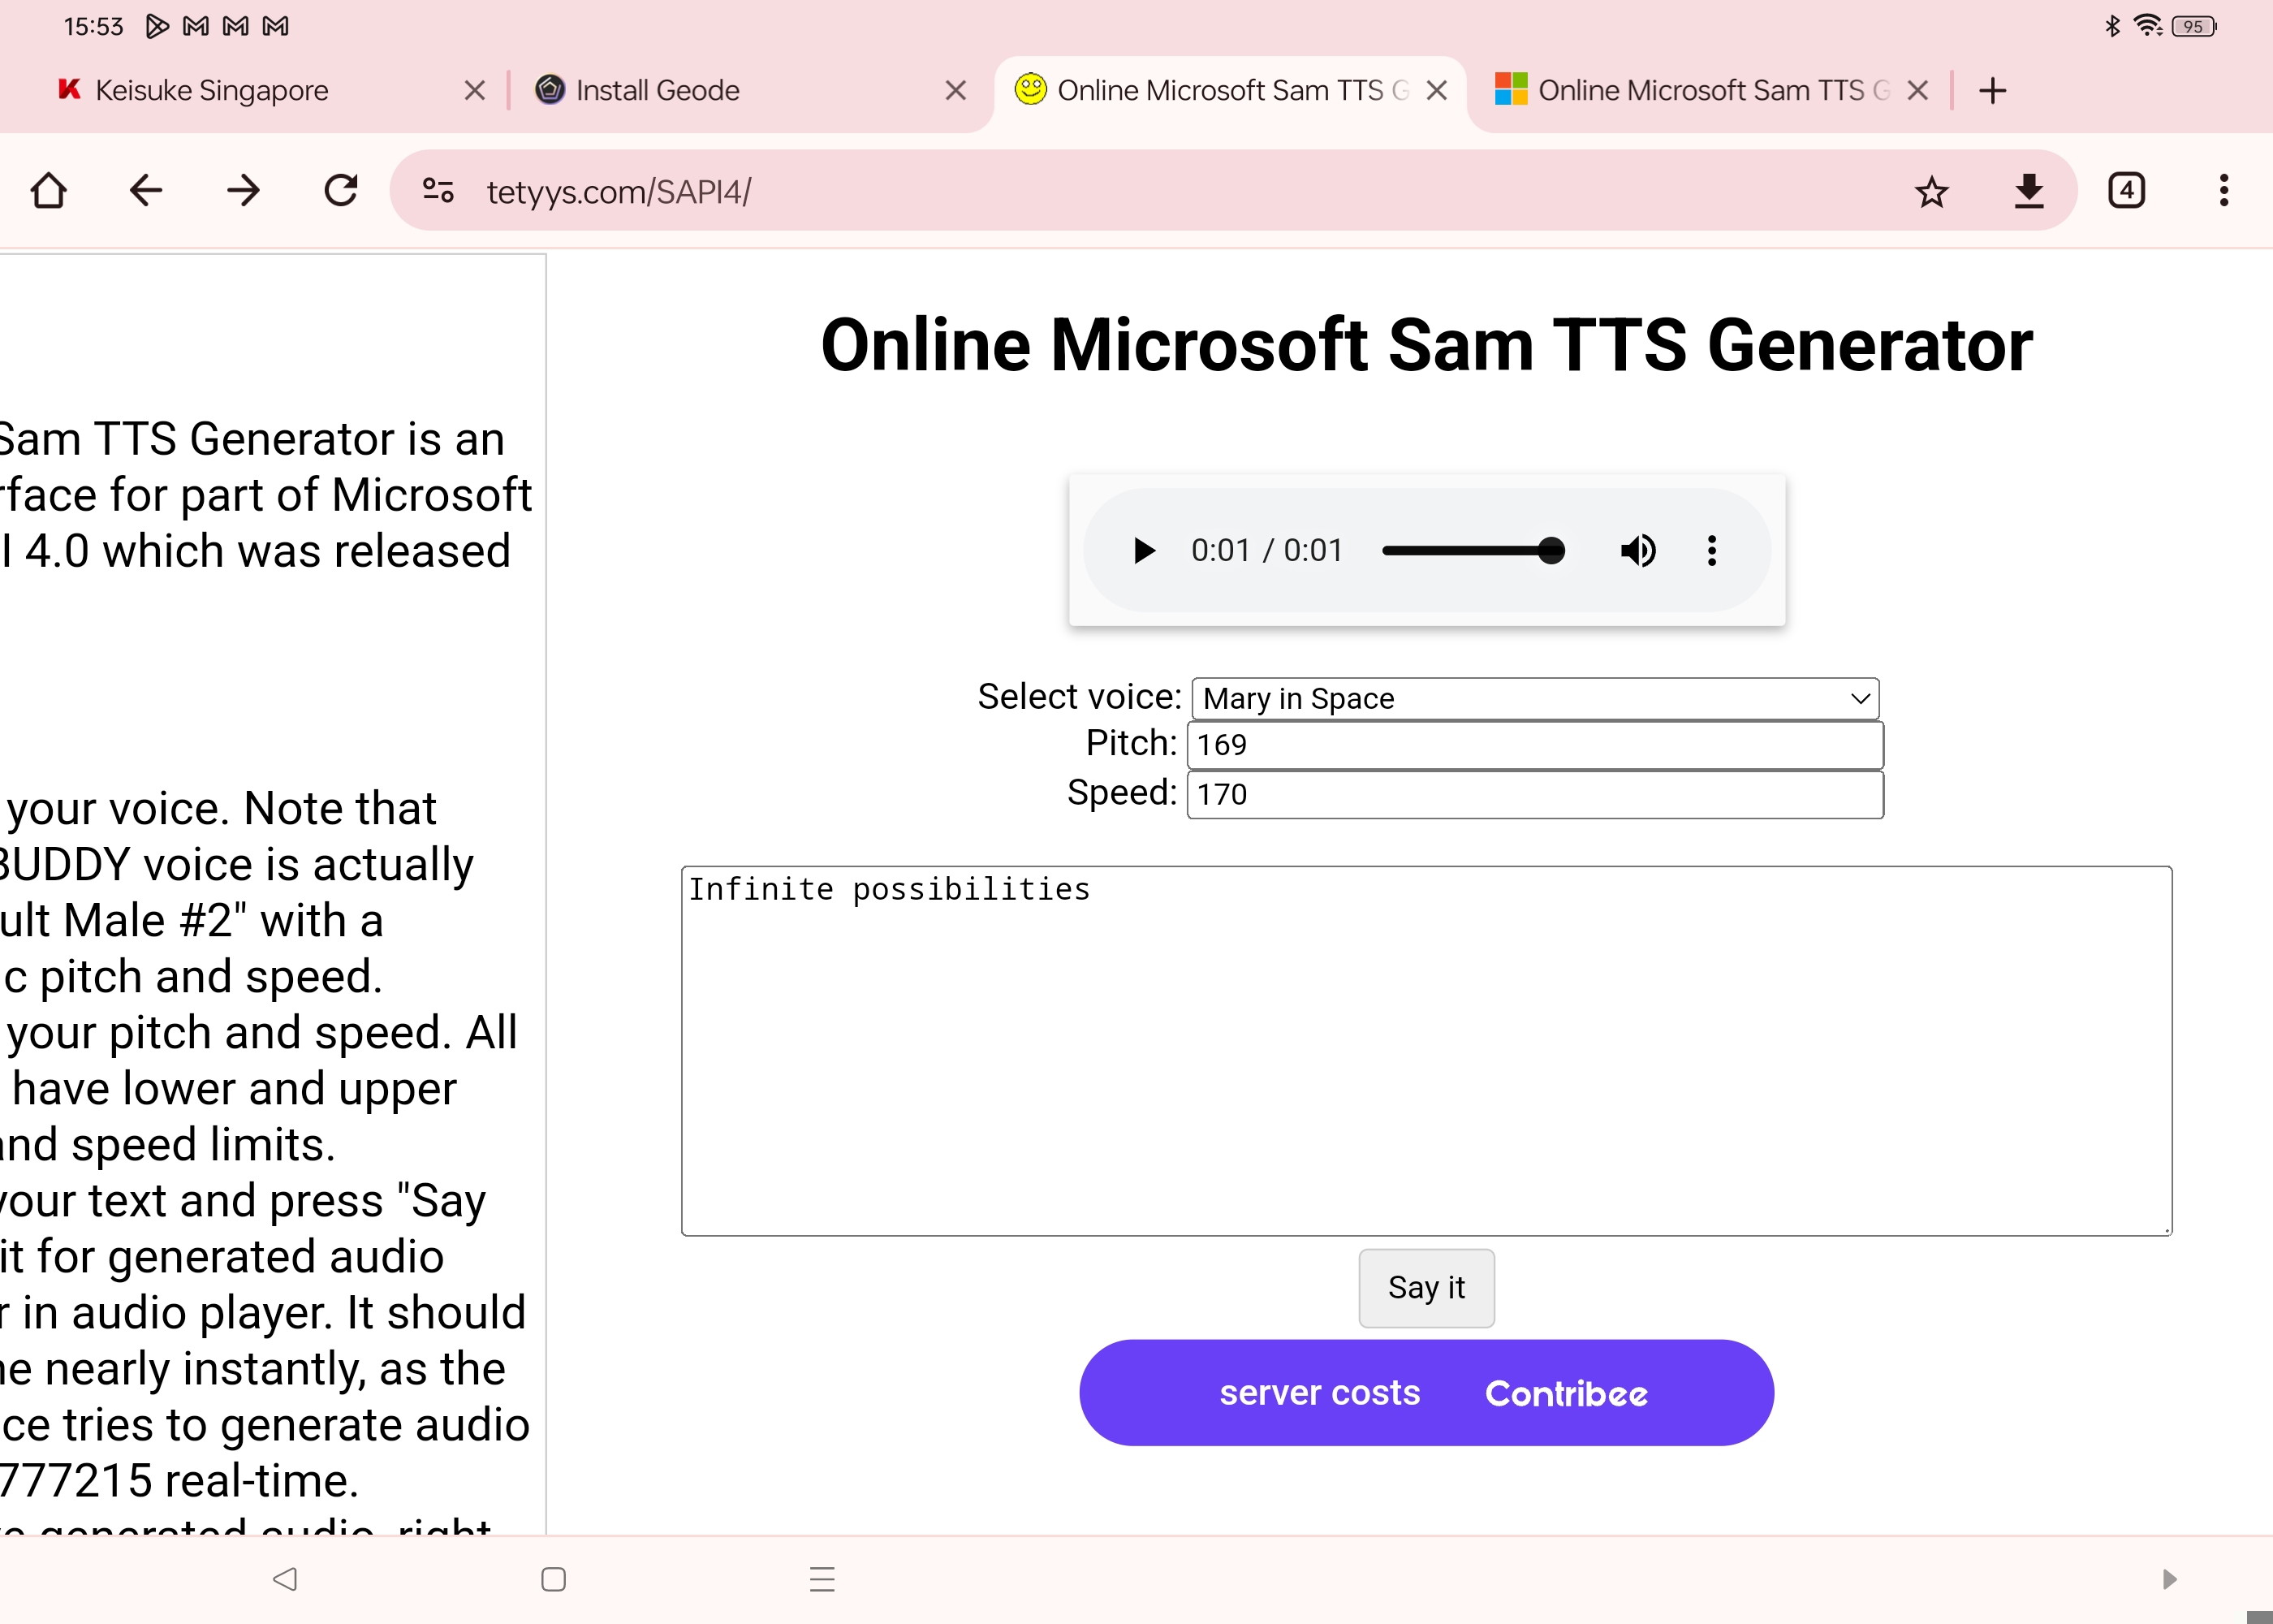The width and height of the screenshot is (2273, 1624).
Task: View site information in the address bar
Action: click(437, 190)
